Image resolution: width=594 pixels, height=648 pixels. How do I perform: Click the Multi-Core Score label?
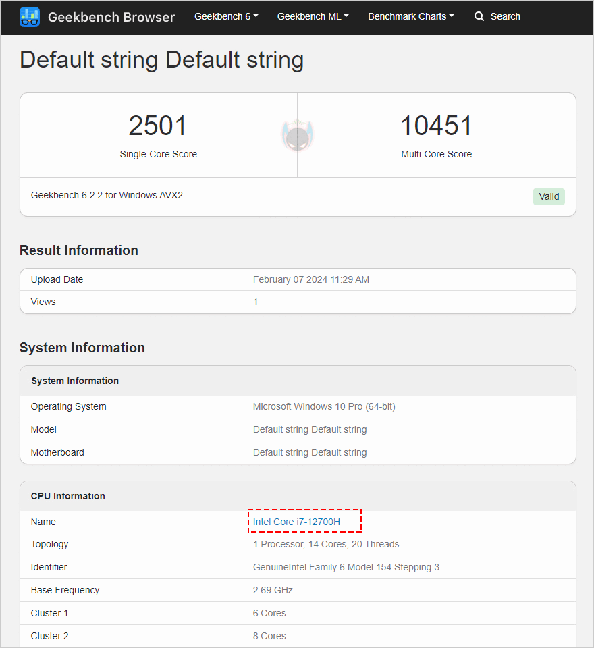tap(436, 154)
